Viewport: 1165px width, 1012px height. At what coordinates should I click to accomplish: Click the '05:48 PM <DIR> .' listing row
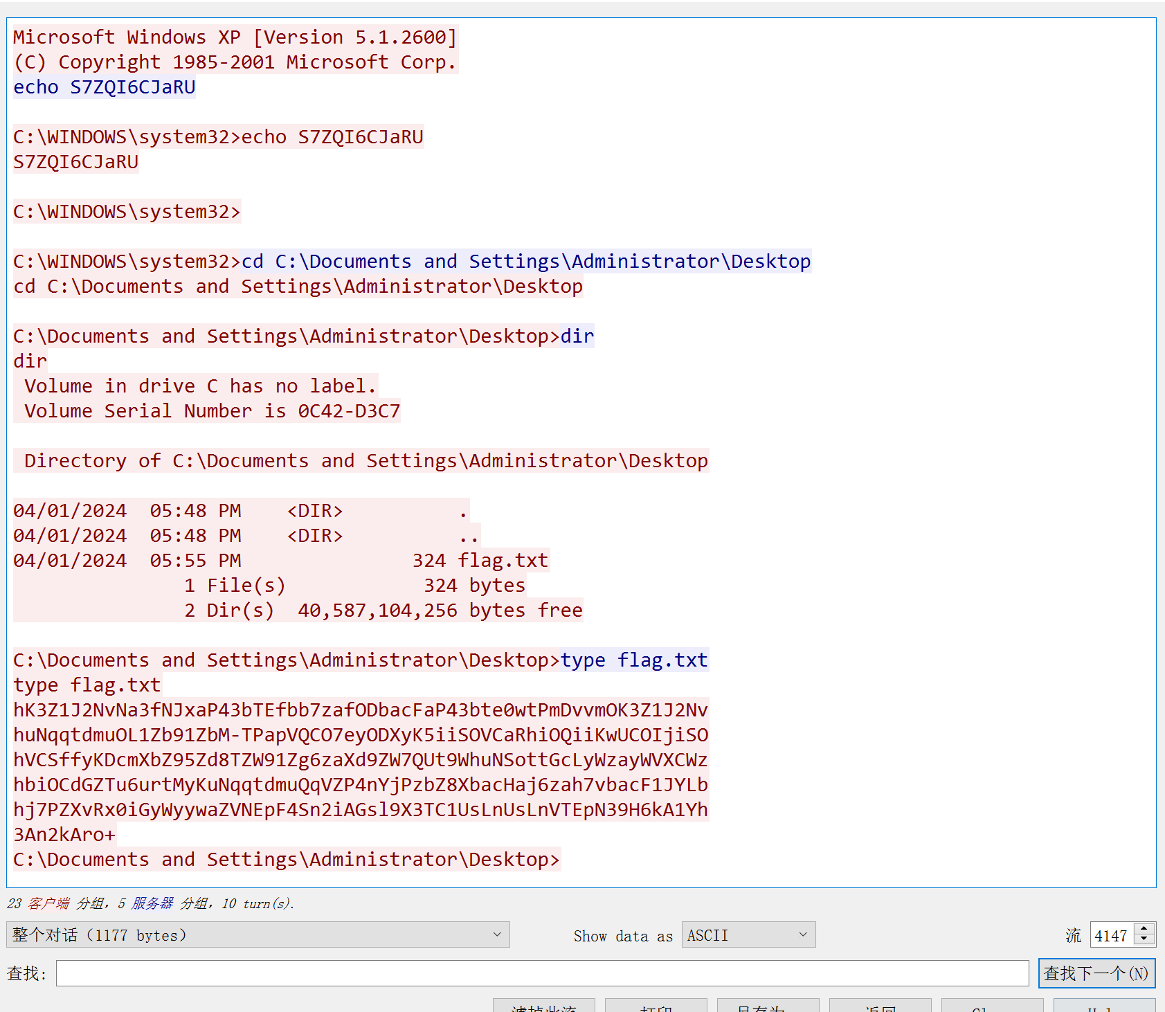click(241, 510)
